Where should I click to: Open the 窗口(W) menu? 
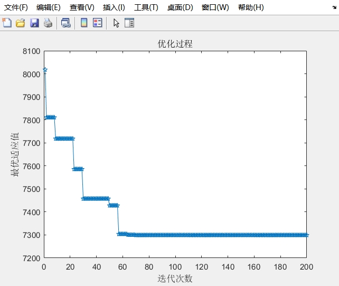215,7
